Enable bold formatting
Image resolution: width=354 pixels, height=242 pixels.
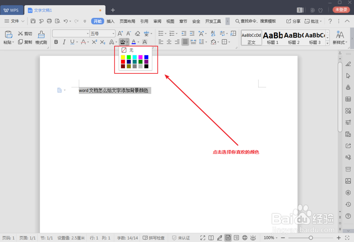[56, 42]
